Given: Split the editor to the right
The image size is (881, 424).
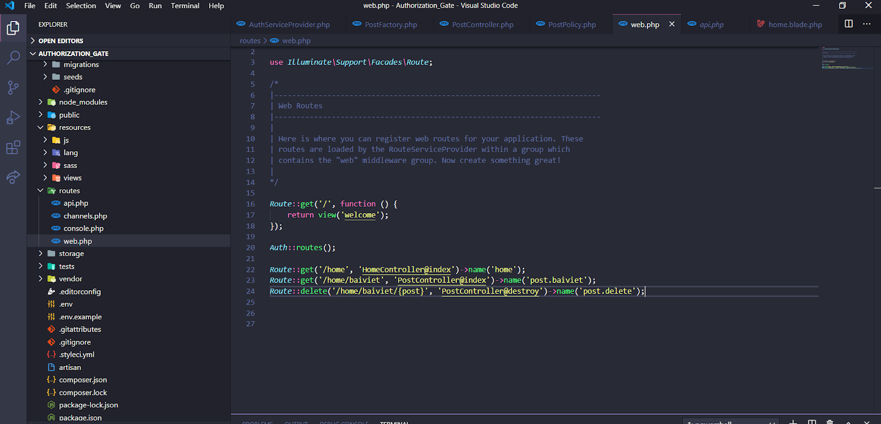Looking at the screenshot, I should [x=849, y=24].
